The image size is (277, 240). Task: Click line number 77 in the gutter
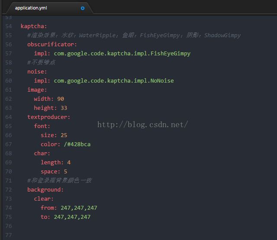coord(9,235)
